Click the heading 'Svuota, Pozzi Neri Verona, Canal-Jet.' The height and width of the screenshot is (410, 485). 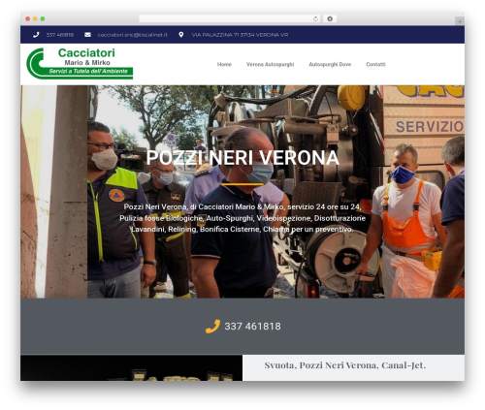coord(345,365)
